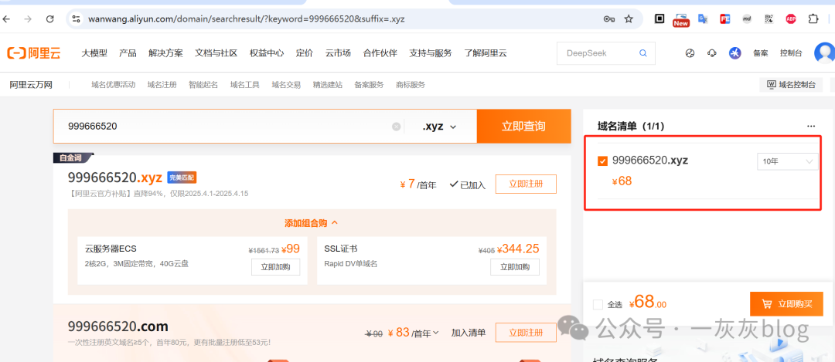Tick the 全选 checkbox
The image size is (835, 362).
(598, 305)
